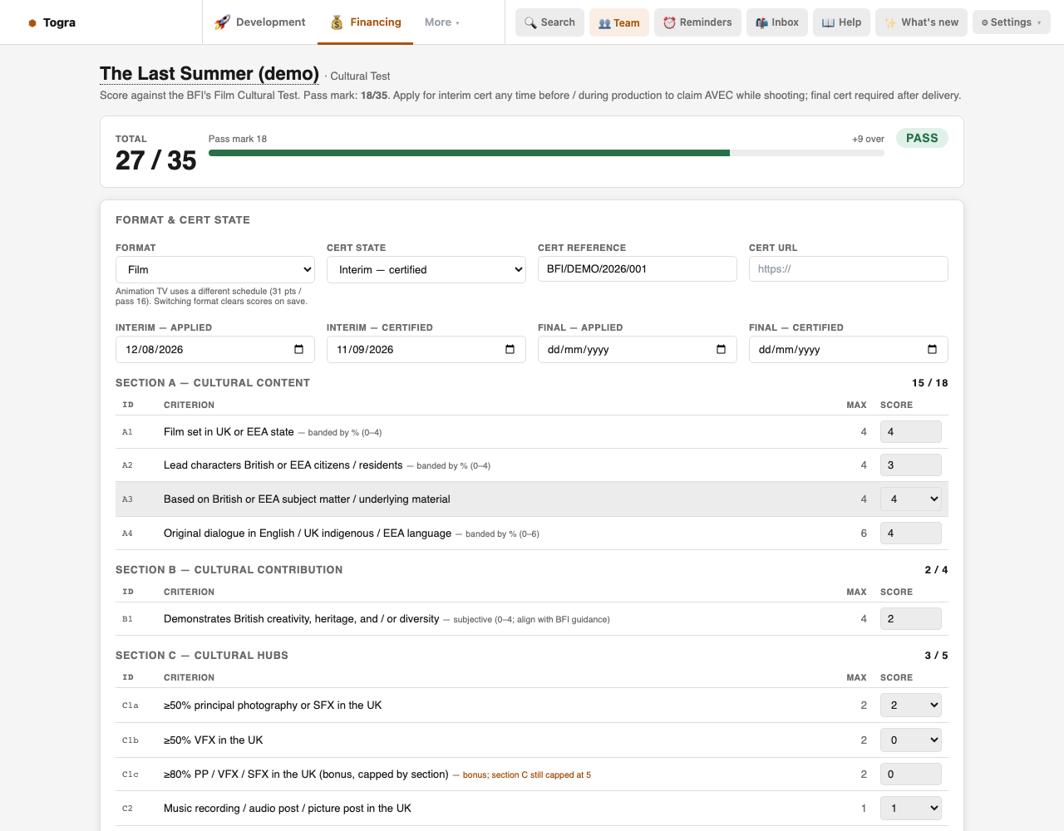
Task: Click the mailbox icon in Inbox
Action: pyautogui.click(x=761, y=22)
